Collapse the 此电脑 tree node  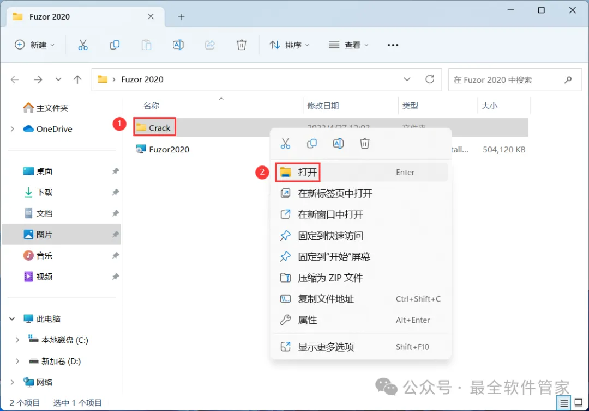12,319
